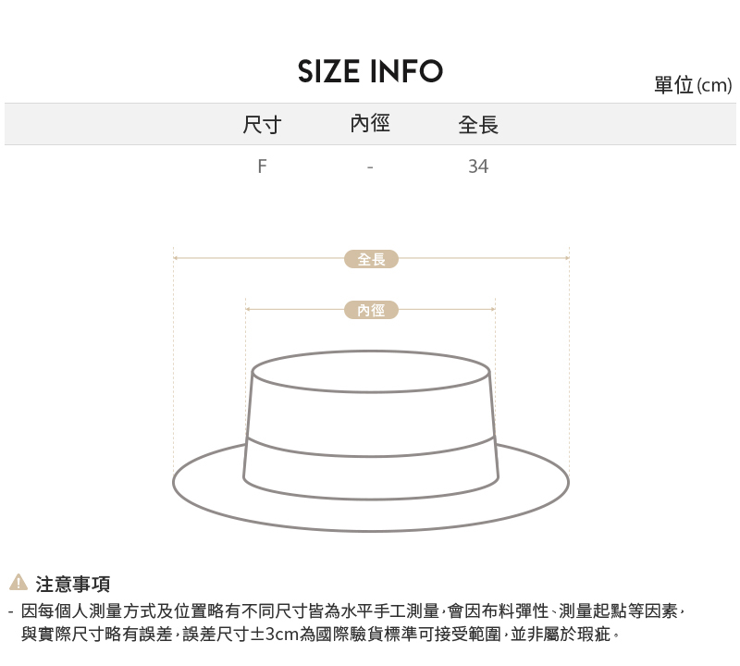The image size is (740, 666).
Task: Click the dash in 內徑 column
Action: tap(370, 167)
